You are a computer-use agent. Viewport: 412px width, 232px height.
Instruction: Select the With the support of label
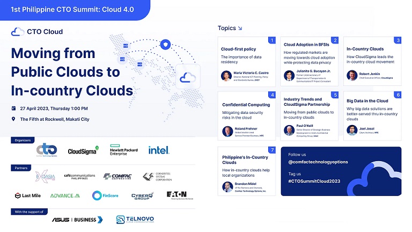[29, 212]
